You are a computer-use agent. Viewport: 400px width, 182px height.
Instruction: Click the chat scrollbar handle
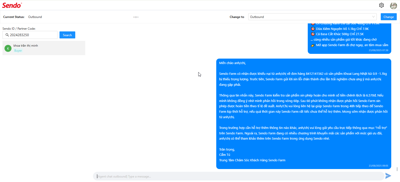[397, 169]
